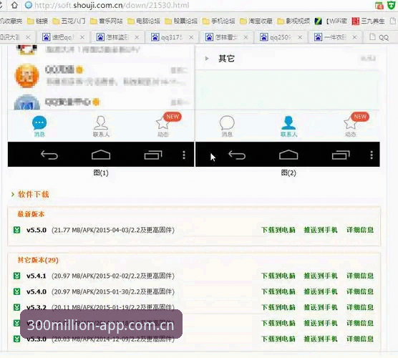
Task: Click Android recent apps icon in 图(1)
Action: [x=153, y=155]
